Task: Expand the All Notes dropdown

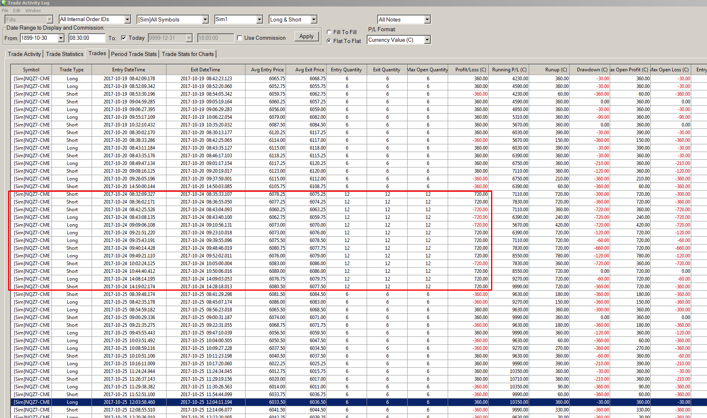Action: 427,19
